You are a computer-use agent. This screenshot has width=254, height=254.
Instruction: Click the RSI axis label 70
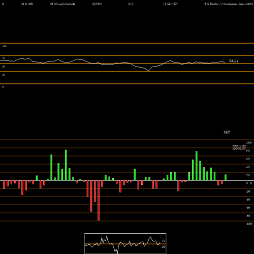(x=4, y=58)
